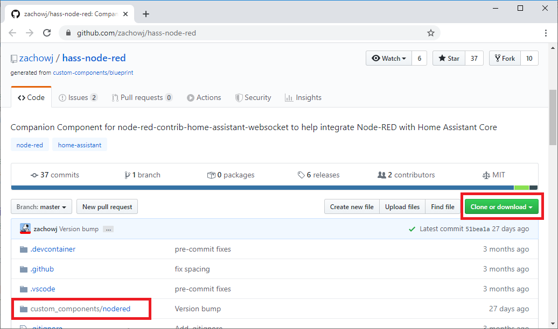Click the .github folder icon
The height and width of the screenshot is (329, 558).
tap(24, 269)
